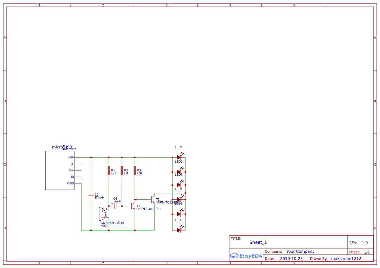Select the LED1 diode symbol
Viewport: 380px width, 268px height.
[x=178, y=157]
